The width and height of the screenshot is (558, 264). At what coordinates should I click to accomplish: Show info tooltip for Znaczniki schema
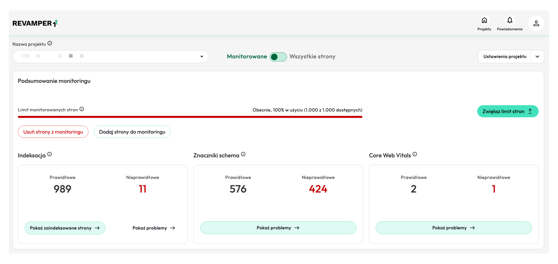pos(243,154)
